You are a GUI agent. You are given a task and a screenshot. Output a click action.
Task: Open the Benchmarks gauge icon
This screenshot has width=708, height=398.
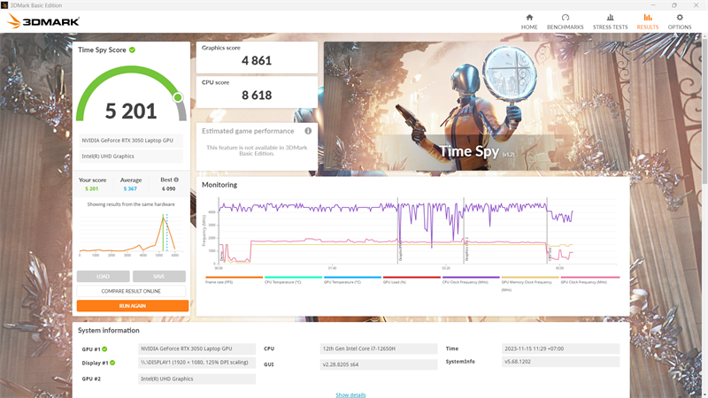pyautogui.click(x=565, y=18)
